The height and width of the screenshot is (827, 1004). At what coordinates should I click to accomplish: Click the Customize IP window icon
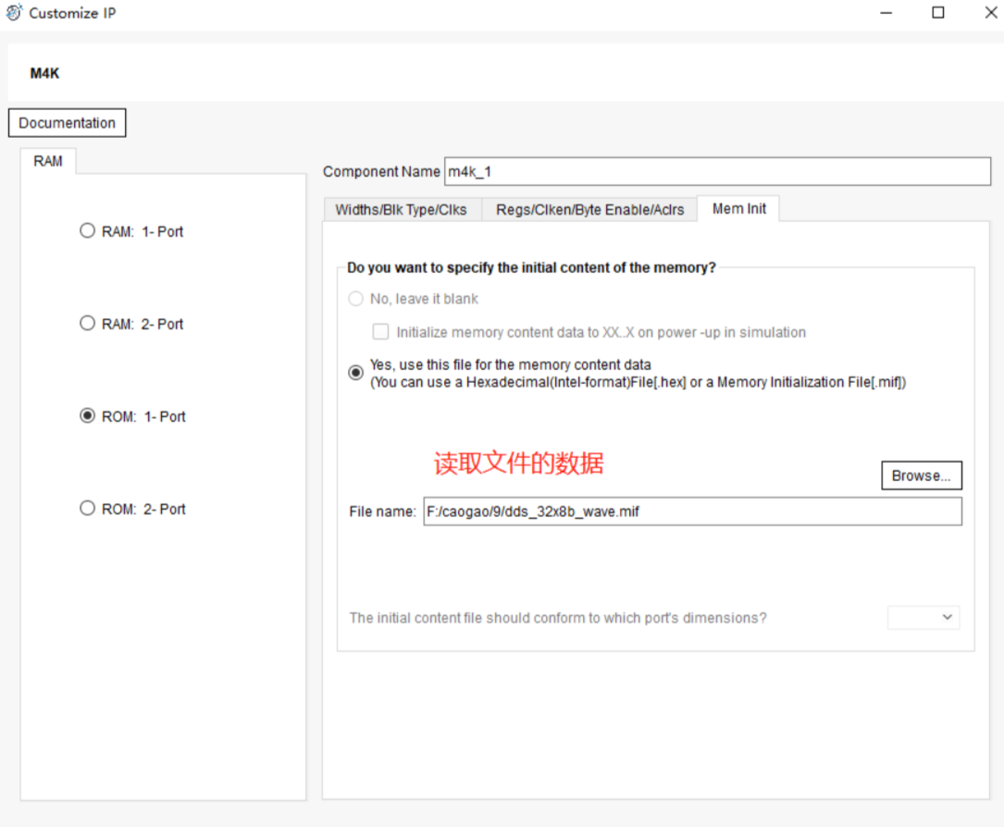14,13
